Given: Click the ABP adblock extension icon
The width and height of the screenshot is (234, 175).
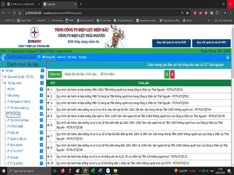Looking at the screenshot, I should tap(200, 13).
